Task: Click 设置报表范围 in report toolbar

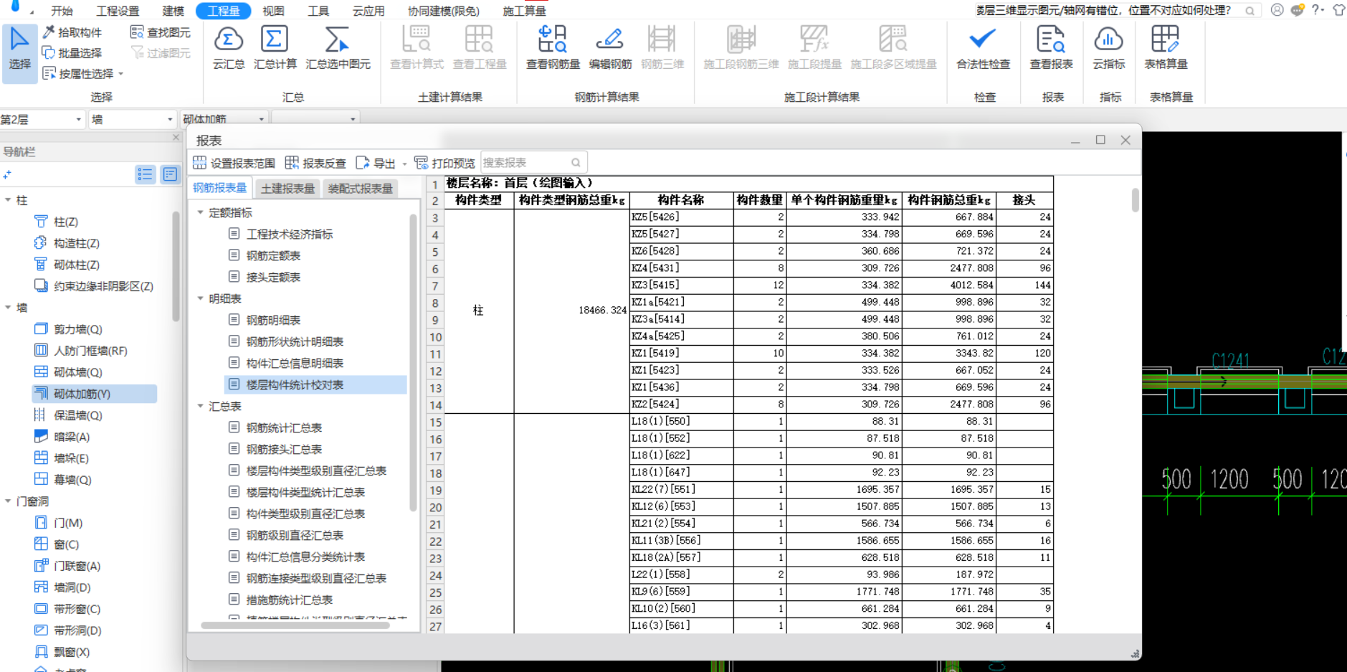Action: click(234, 163)
